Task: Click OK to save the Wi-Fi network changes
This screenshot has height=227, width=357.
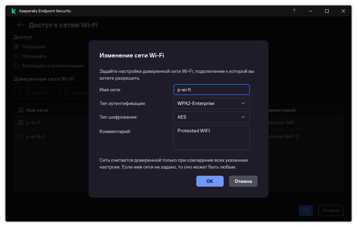Action: click(210, 181)
